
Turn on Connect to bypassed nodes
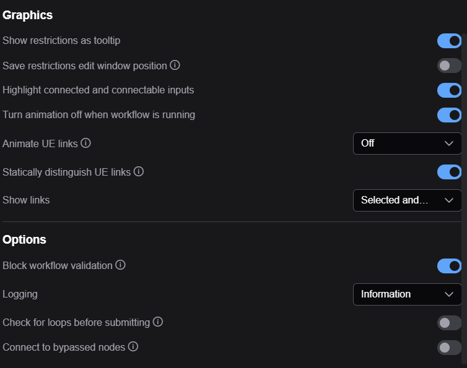(449, 348)
